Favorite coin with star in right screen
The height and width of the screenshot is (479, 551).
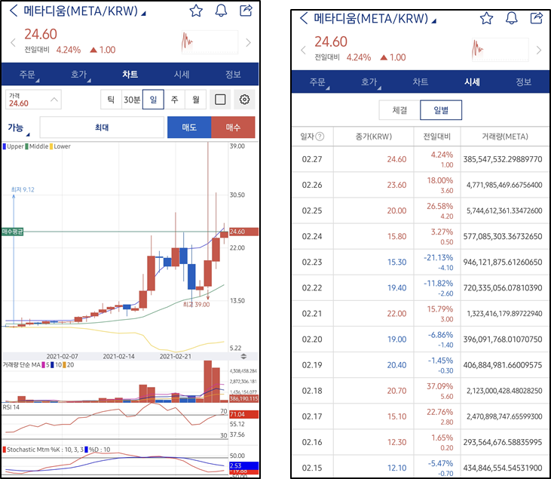(x=486, y=18)
